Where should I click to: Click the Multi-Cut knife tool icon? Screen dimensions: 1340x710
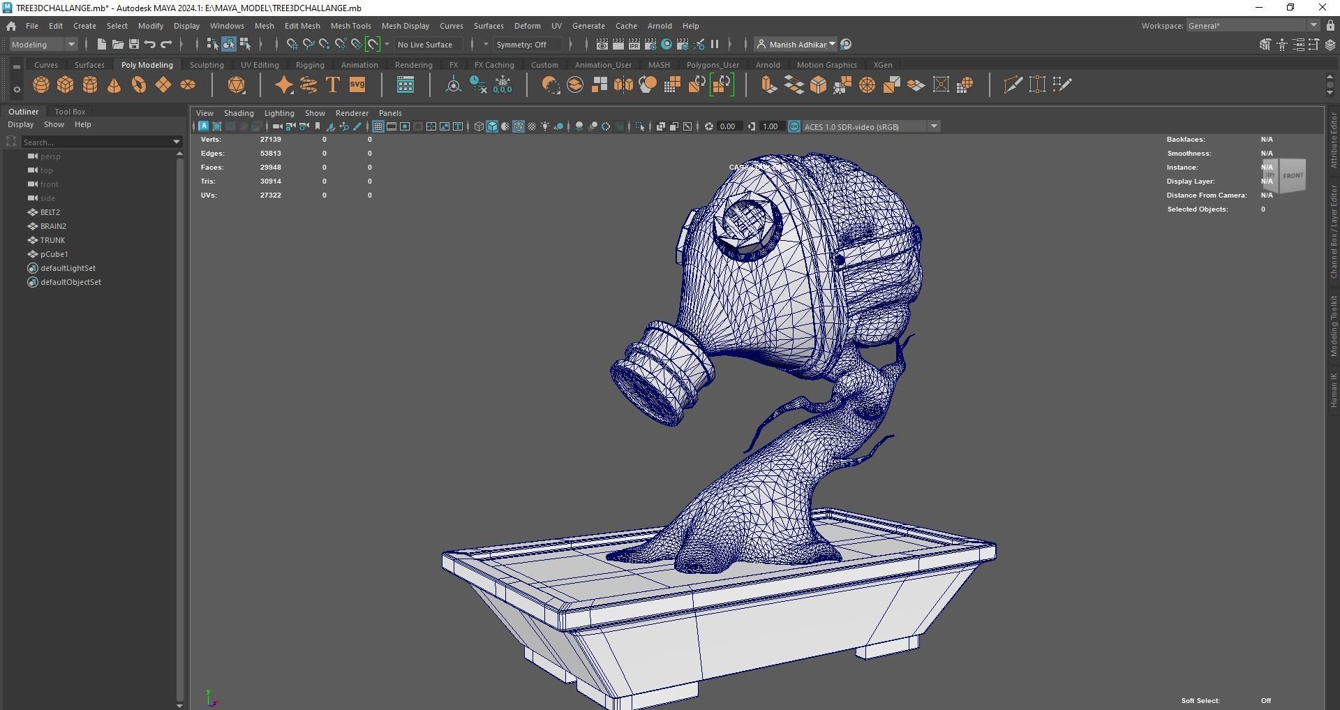click(1013, 85)
